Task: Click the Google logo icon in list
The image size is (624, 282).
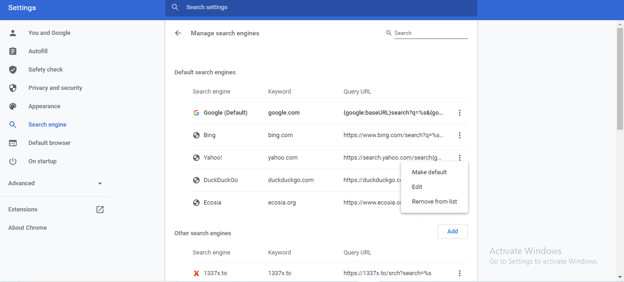Action: click(x=196, y=113)
